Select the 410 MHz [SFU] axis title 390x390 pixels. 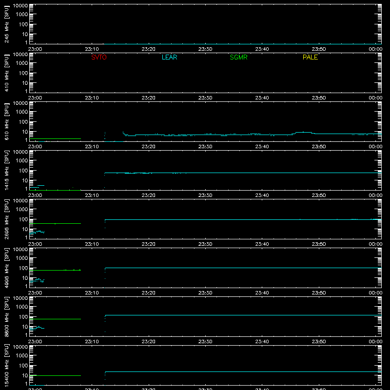pyautogui.click(x=6, y=73)
